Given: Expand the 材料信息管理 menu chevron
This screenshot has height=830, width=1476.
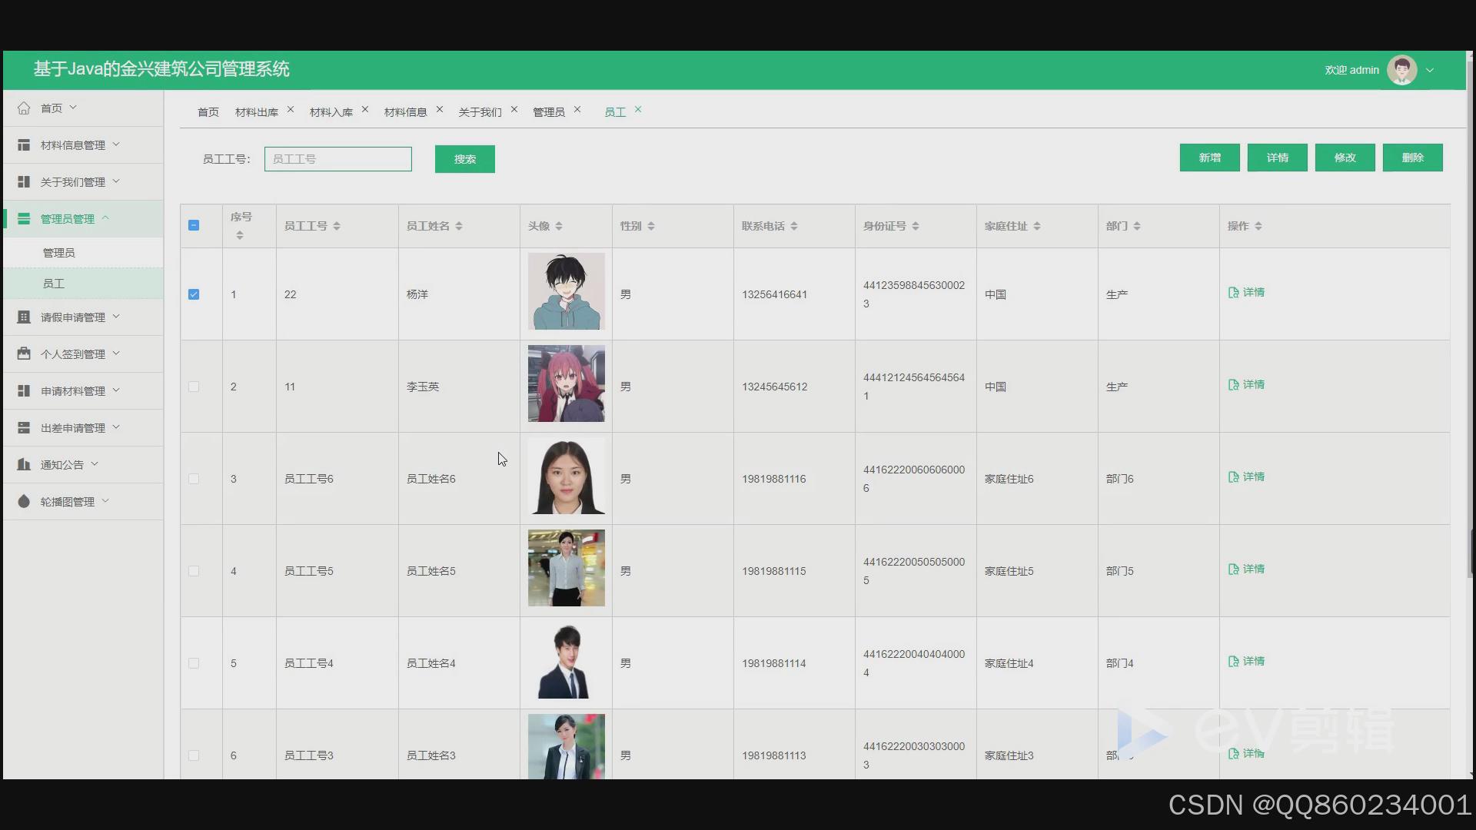Looking at the screenshot, I should [116, 144].
